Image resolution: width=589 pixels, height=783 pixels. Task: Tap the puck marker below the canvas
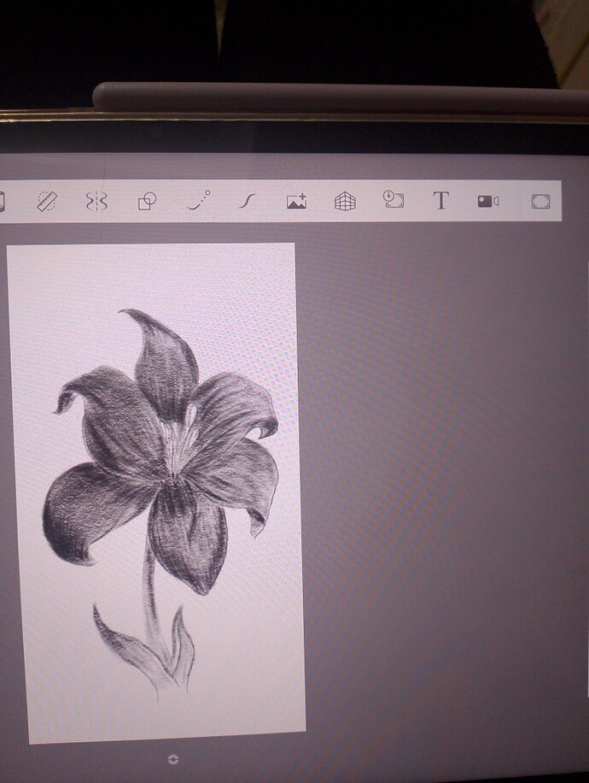point(173,760)
